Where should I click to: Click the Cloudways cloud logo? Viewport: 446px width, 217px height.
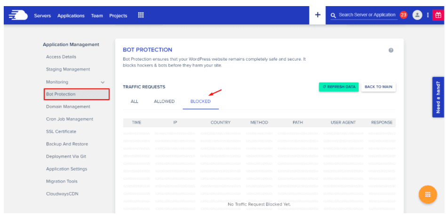click(18, 15)
